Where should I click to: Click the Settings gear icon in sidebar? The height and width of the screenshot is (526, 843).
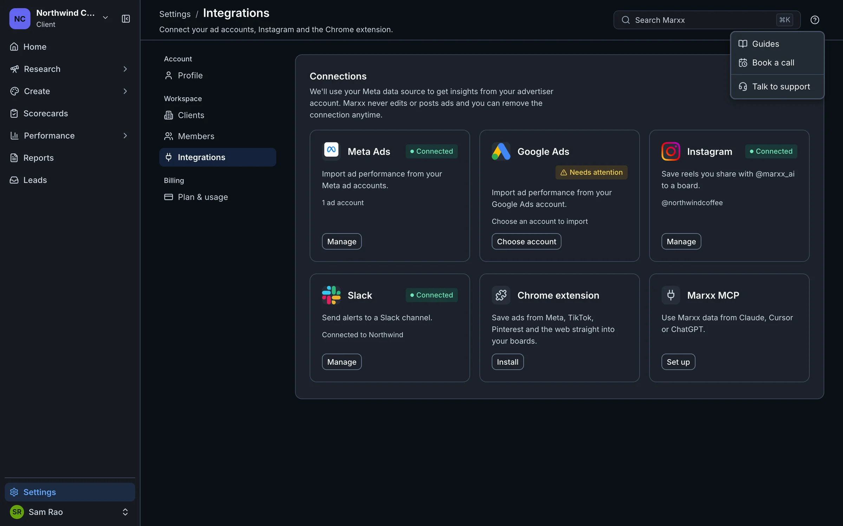pyautogui.click(x=14, y=492)
